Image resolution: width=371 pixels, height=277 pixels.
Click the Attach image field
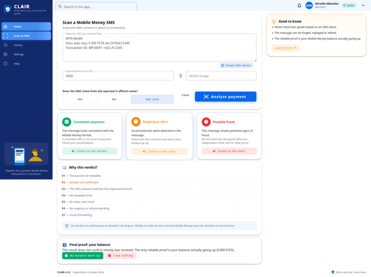click(221, 76)
